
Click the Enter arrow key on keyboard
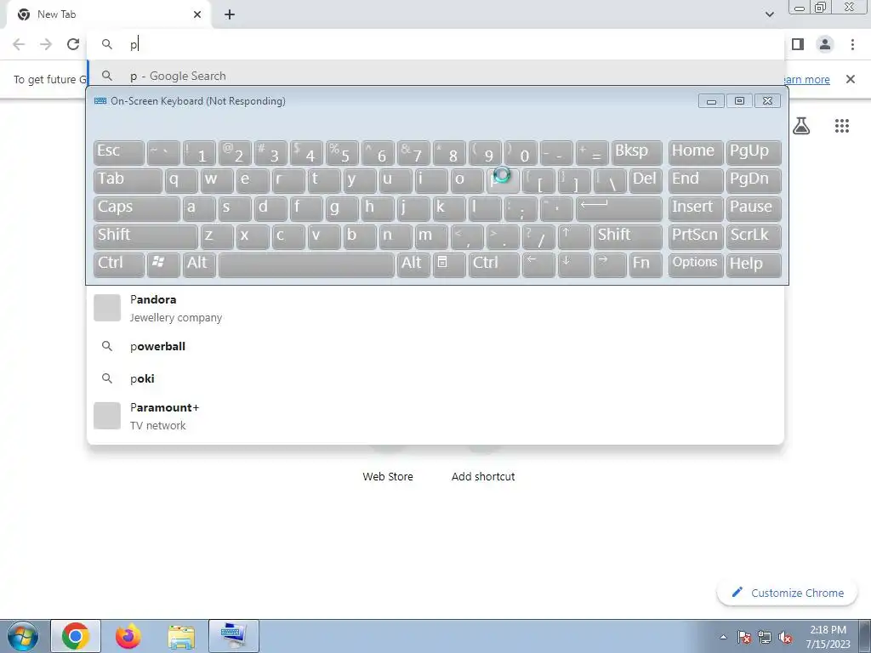click(x=619, y=208)
